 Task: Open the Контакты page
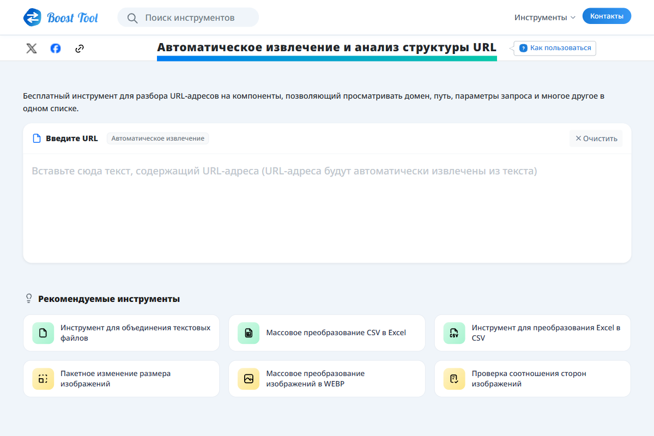coord(607,16)
